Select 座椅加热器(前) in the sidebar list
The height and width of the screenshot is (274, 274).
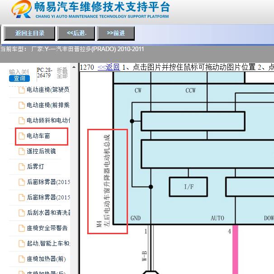46,259
